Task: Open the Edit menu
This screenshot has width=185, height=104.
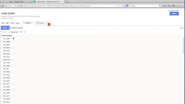Action: pyautogui.click(x=7, y=23)
